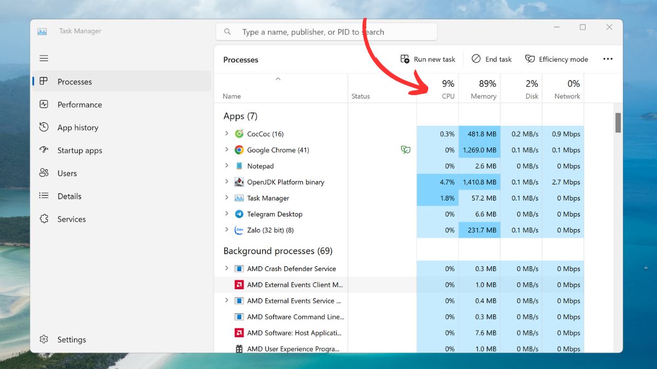This screenshot has width=657, height=369.
Task: Click the Run new task button
Action: click(x=428, y=59)
